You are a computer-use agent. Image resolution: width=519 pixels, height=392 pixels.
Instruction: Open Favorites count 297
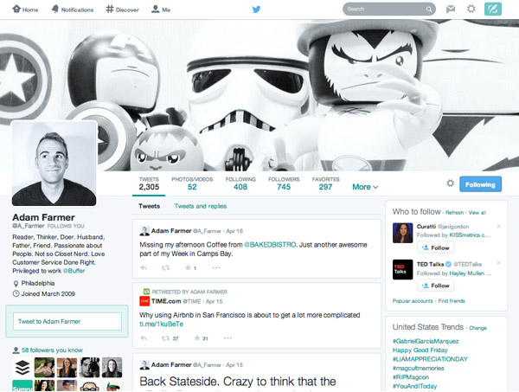[x=326, y=183]
